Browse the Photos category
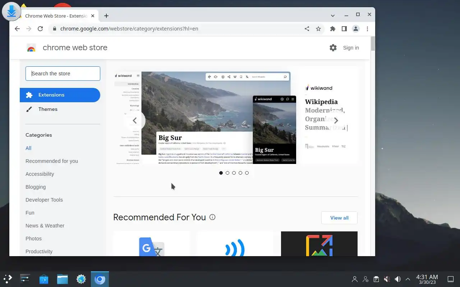The image size is (460, 287). (x=33, y=239)
